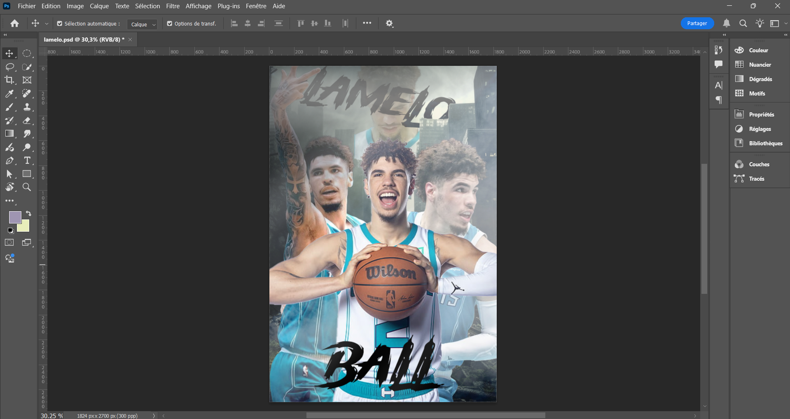The height and width of the screenshot is (419, 790).
Task: Select the Path Selection tool
Action: tap(9, 174)
